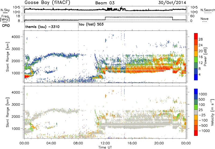
Task: Click the 'Beam 03' label
Action: (105, 3)
